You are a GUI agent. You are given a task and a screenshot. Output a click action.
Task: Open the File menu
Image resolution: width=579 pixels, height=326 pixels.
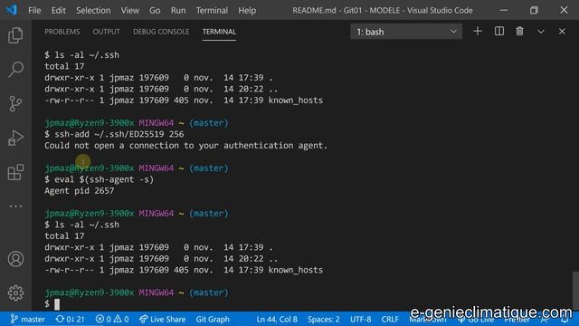(34, 10)
